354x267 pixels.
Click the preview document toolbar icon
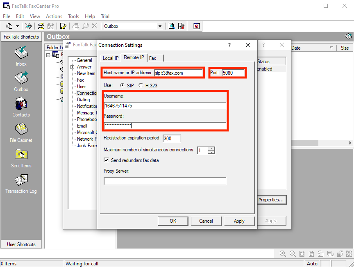pyautogui.click(x=172, y=26)
